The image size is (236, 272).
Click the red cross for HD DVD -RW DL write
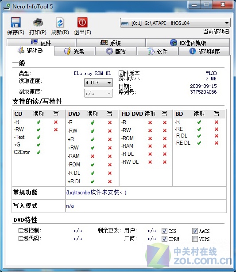[x=165, y=162]
